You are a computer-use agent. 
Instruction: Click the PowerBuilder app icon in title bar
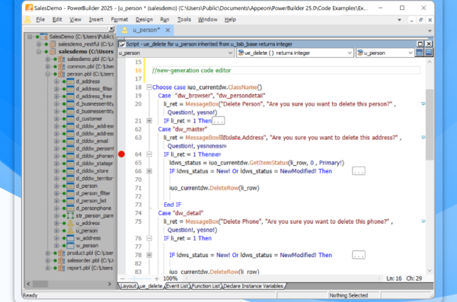point(29,8)
